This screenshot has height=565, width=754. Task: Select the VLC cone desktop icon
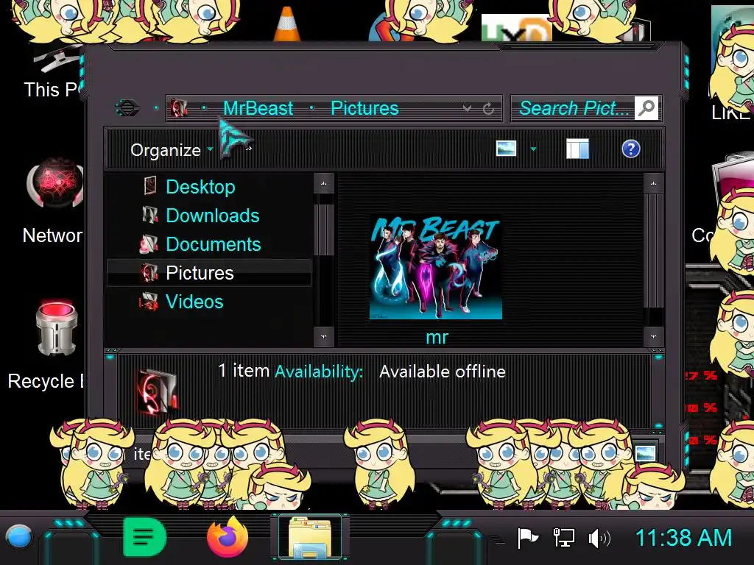(x=287, y=24)
